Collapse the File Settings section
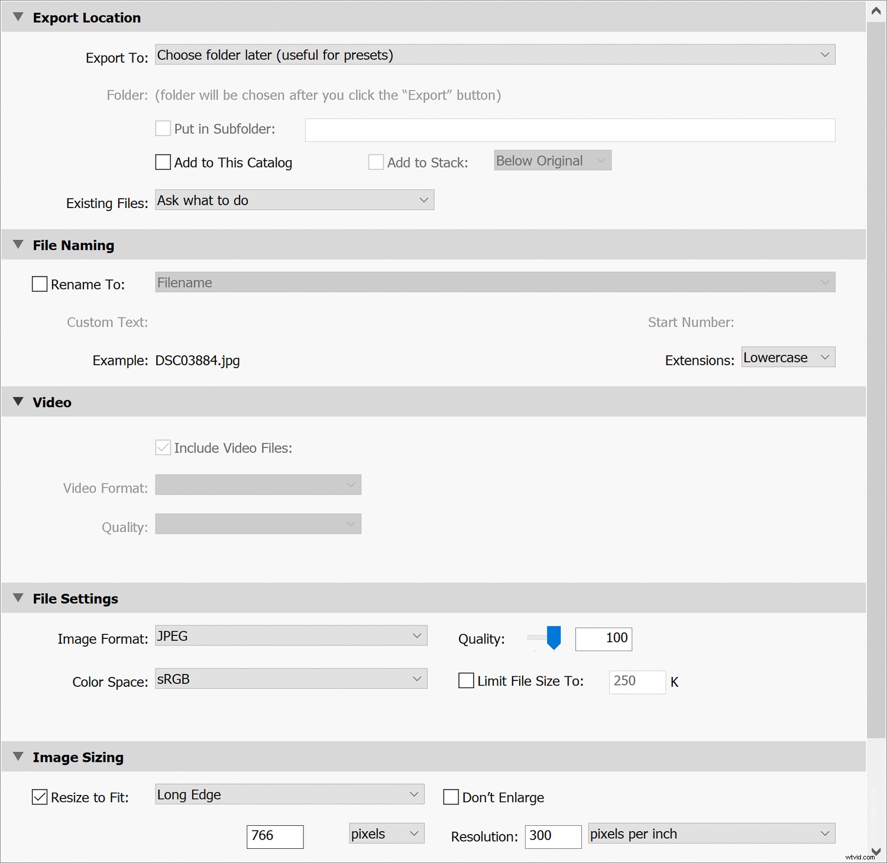The width and height of the screenshot is (887, 863). tap(18, 598)
